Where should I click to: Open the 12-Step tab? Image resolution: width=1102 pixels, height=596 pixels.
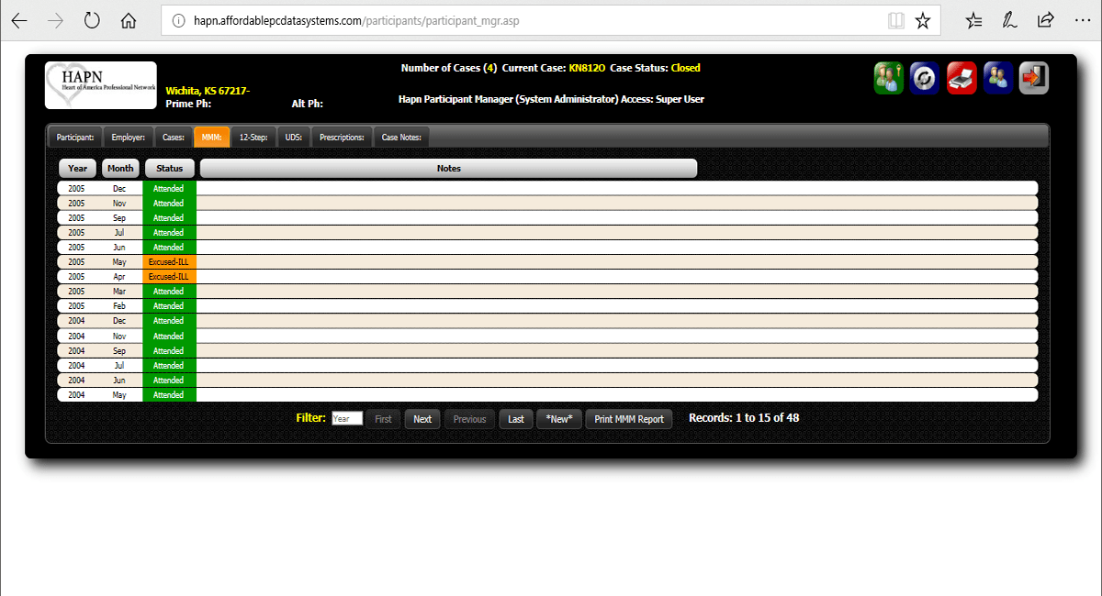coord(253,136)
